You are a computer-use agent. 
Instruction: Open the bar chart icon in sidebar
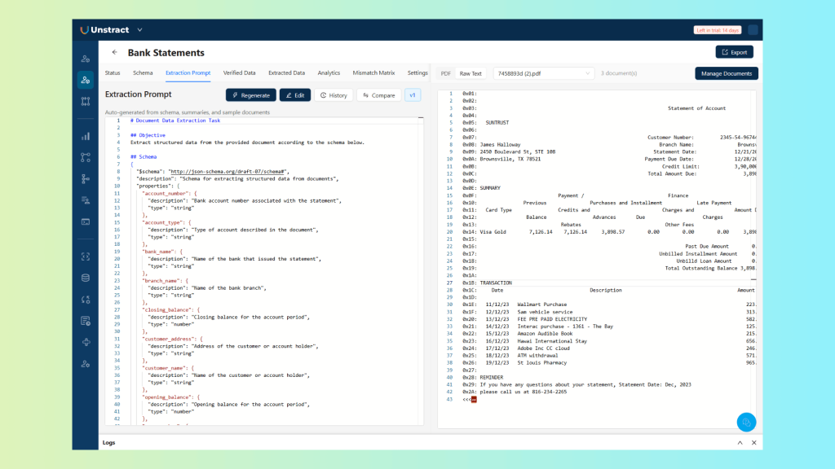(86, 136)
